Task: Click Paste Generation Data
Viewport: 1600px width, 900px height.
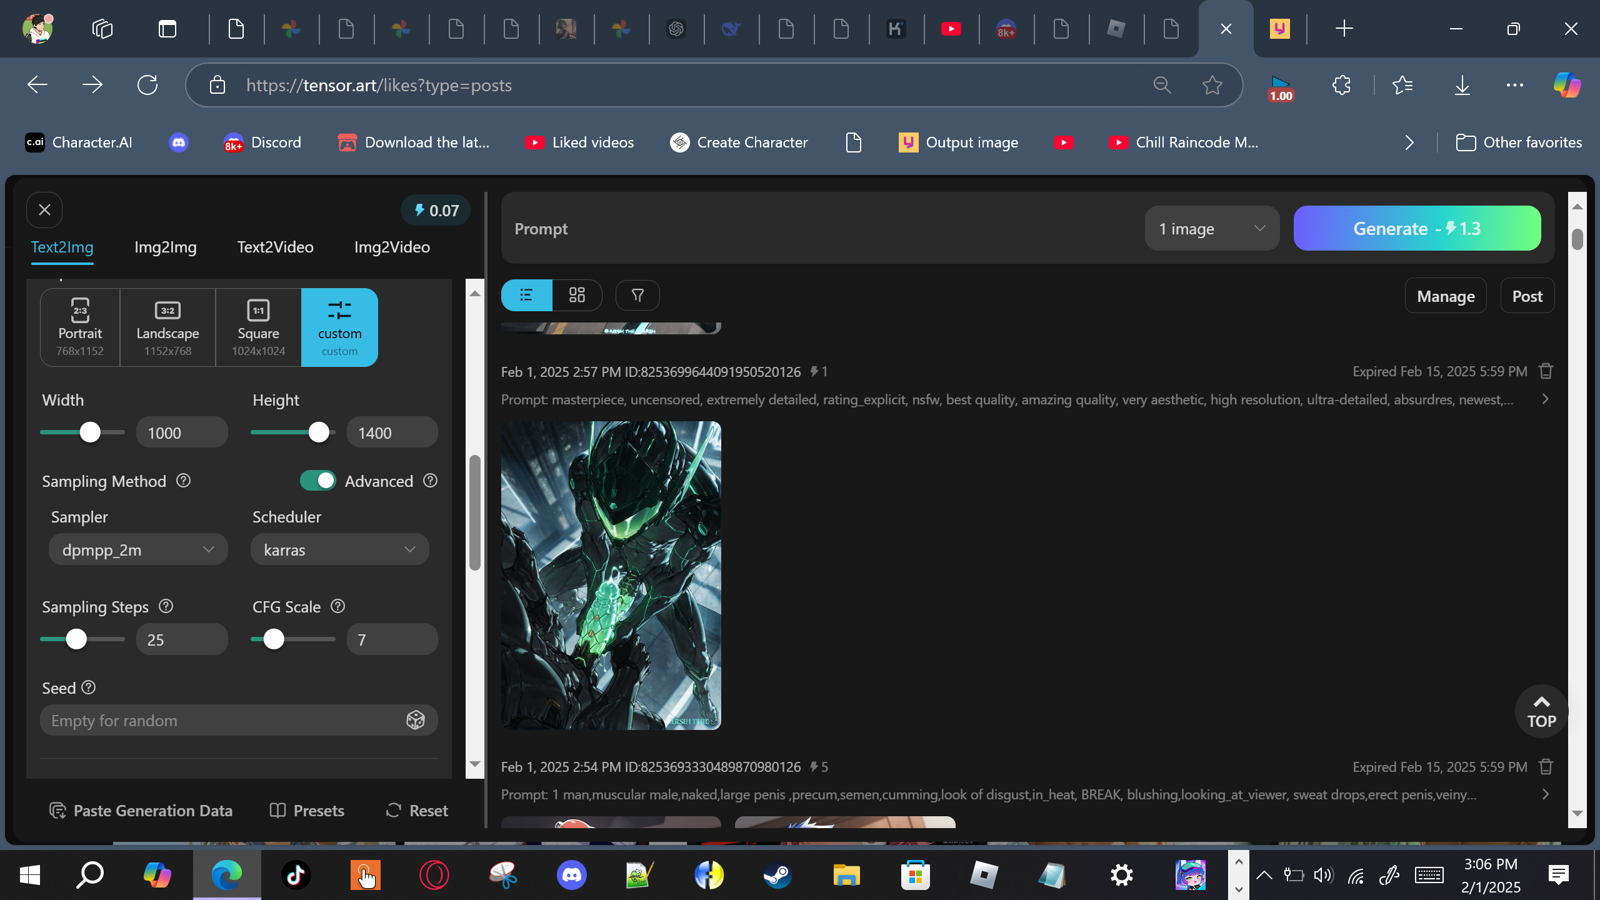Action: point(141,811)
